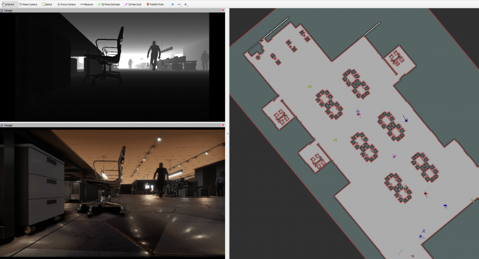Select the 2D Nav Goal tool
This screenshot has width=479, height=259.
point(133,4)
